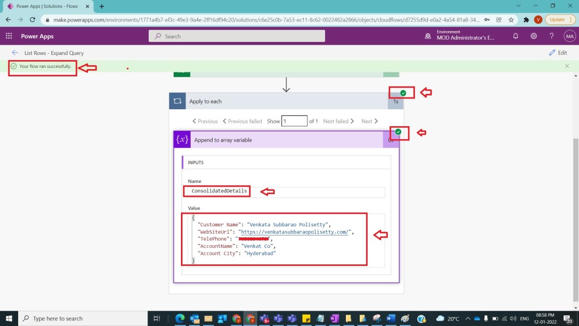This screenshot has height=326, width=579.
Task: Click the help question mark icon
Action: click(x=551, y=36)
